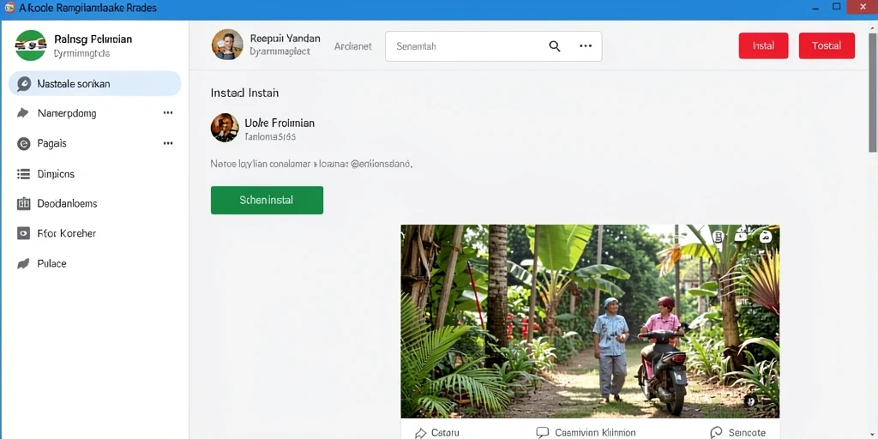Click into the Senamiah search field
Viewport: 878px width, 439px height.
tap(465, 46)
